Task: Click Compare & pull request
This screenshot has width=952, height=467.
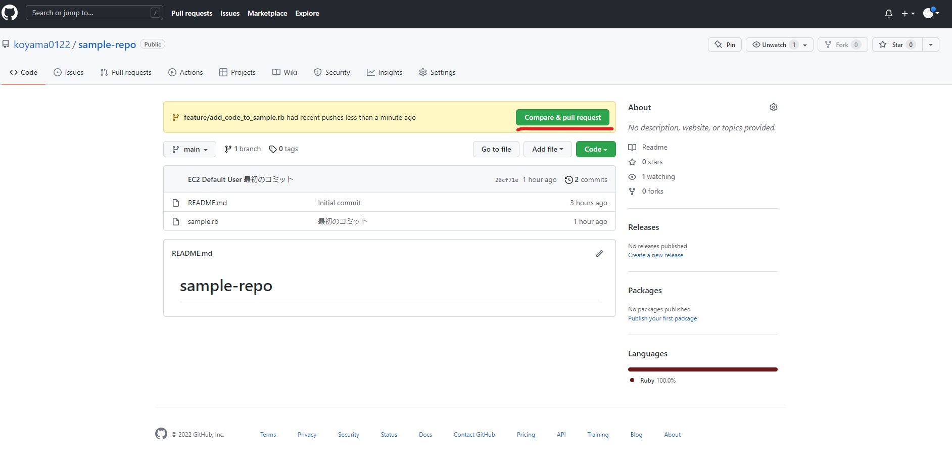Action: [562, 117]
